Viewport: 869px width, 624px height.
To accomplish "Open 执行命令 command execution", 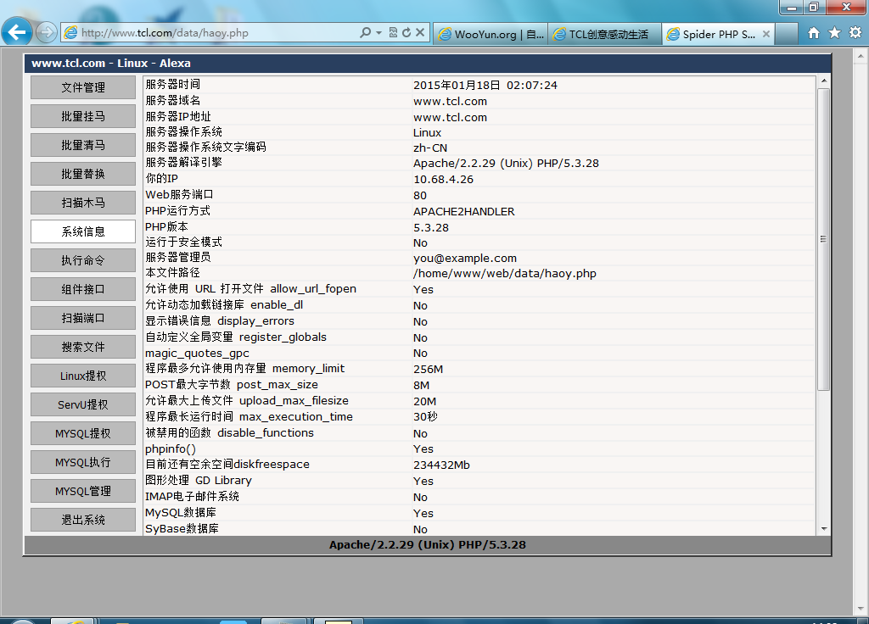I will point(83,260).
